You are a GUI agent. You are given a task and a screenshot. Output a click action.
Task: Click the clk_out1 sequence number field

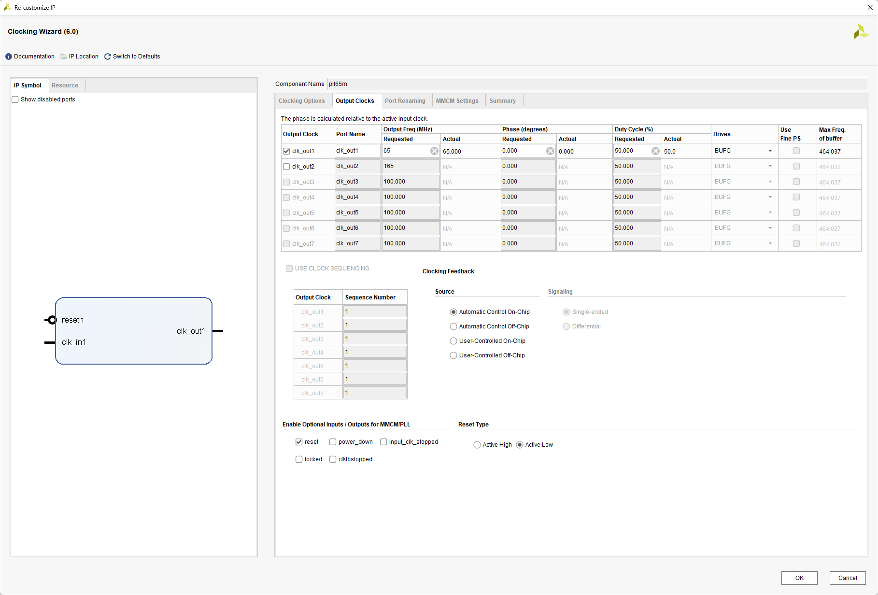click(375, 312)
